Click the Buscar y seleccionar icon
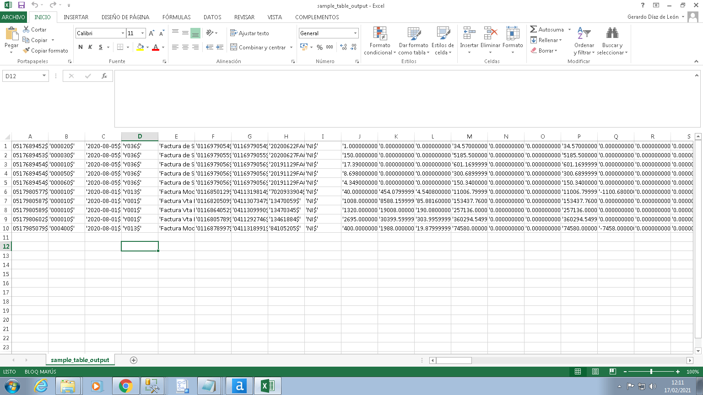This screenshot has width=703, height=395. pyautogui.click(x=612, y=40)
